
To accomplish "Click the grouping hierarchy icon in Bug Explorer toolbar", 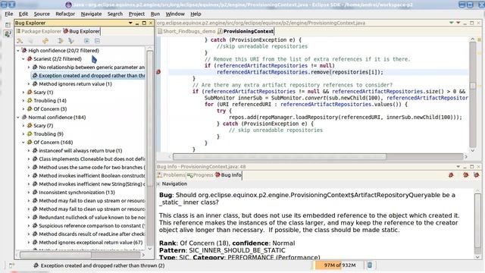I will tap(71, 41).
